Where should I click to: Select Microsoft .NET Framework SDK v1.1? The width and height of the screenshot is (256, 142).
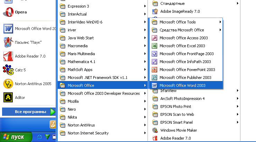pos(103,78)
